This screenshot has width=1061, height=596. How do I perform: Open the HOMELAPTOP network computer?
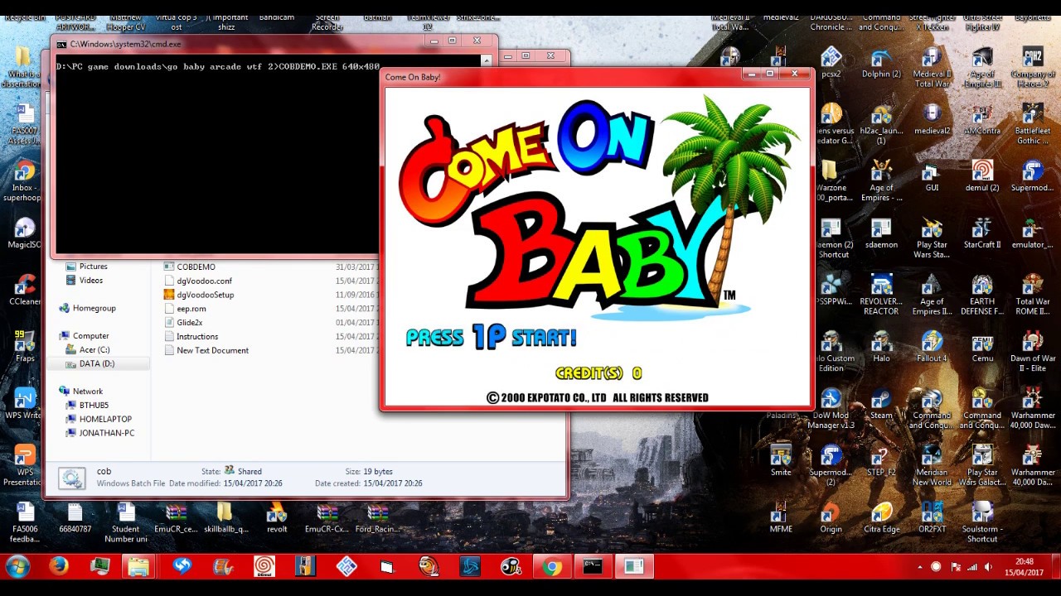(x=99, y=419)
